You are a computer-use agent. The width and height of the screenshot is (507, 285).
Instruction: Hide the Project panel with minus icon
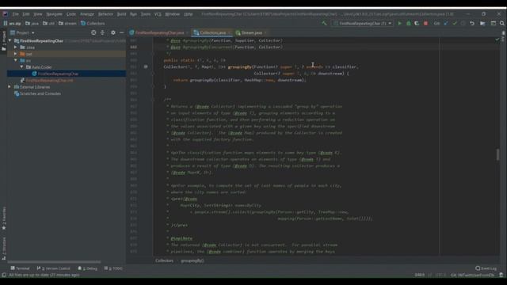tap(121, 32)
